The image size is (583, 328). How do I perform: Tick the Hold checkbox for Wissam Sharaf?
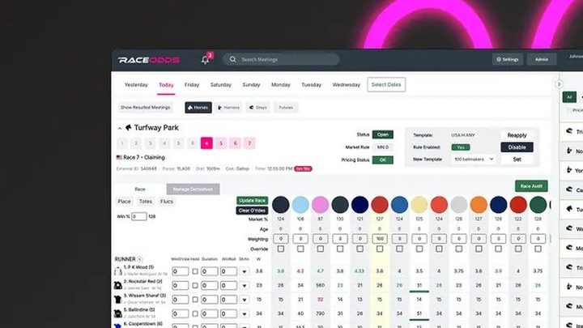pyautogui.click(x=195, y=300)
